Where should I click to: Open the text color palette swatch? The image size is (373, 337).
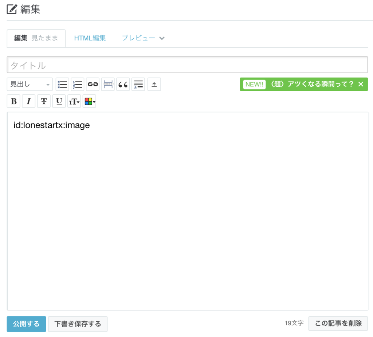point(89,101)
